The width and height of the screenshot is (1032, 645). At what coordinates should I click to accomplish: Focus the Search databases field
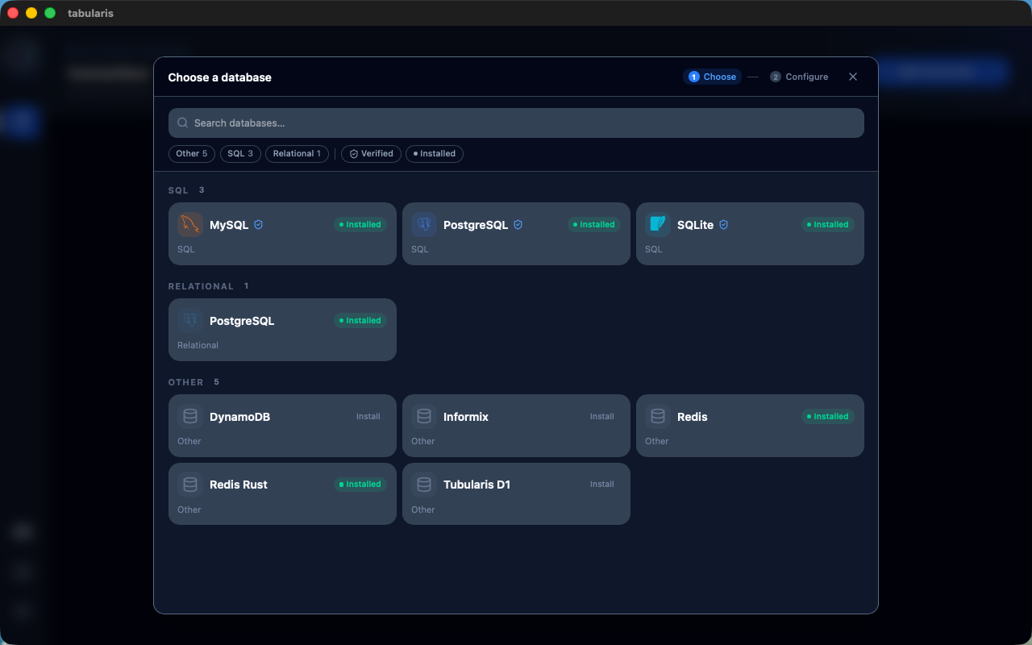[516, 123]
